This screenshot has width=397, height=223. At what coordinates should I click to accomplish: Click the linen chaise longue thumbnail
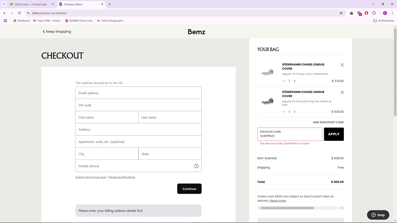pos(267,72)
